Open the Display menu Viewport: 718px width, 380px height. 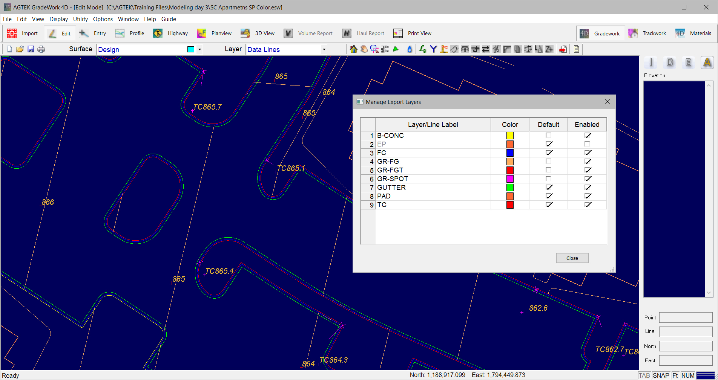(x=58, y=19)
